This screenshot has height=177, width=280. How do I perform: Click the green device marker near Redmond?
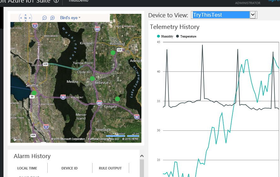coord(113,53)
